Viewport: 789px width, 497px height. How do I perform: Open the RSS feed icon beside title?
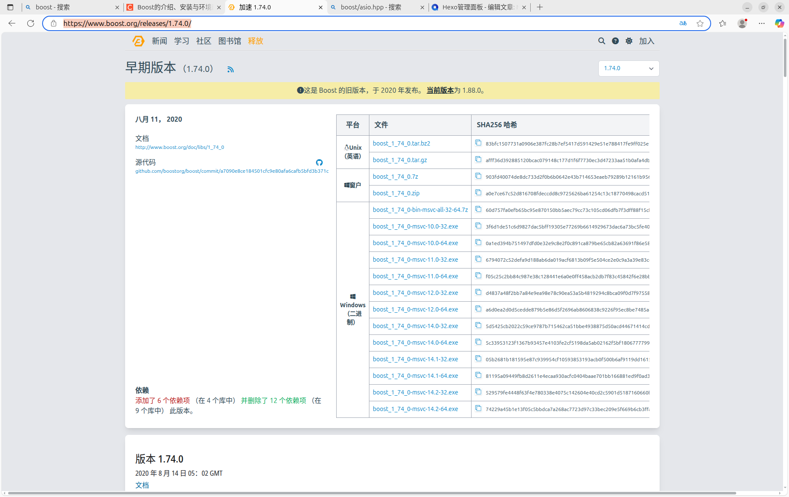230,69
